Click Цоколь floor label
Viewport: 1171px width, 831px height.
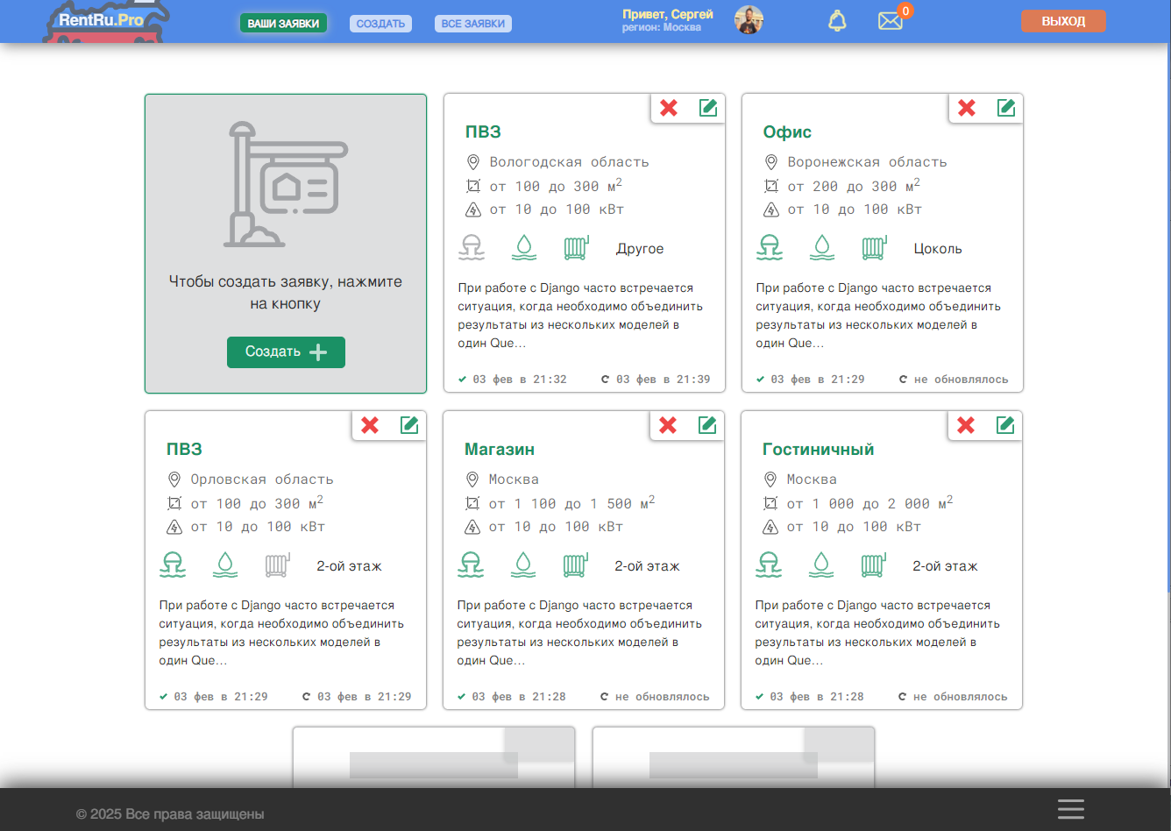click(938, 249)
